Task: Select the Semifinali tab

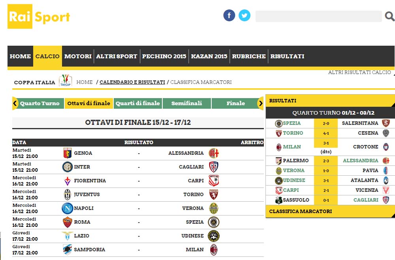Action: tap(187, 103)
